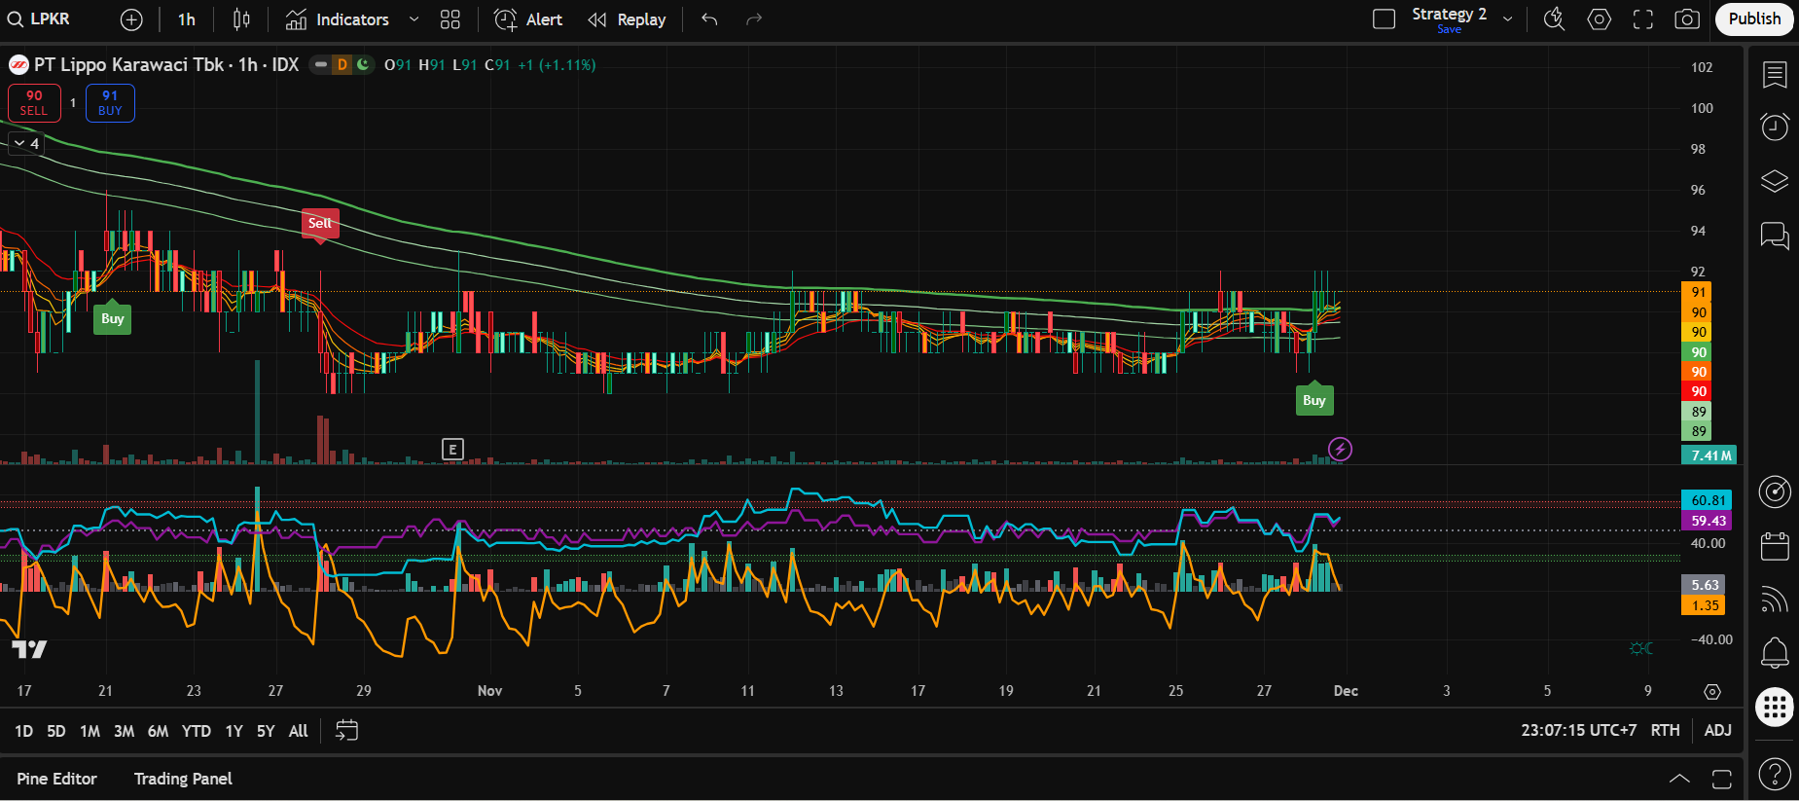1799x801 pixels.
Task: Switch to the Pine Editor tab
Action: pos(56,779)
